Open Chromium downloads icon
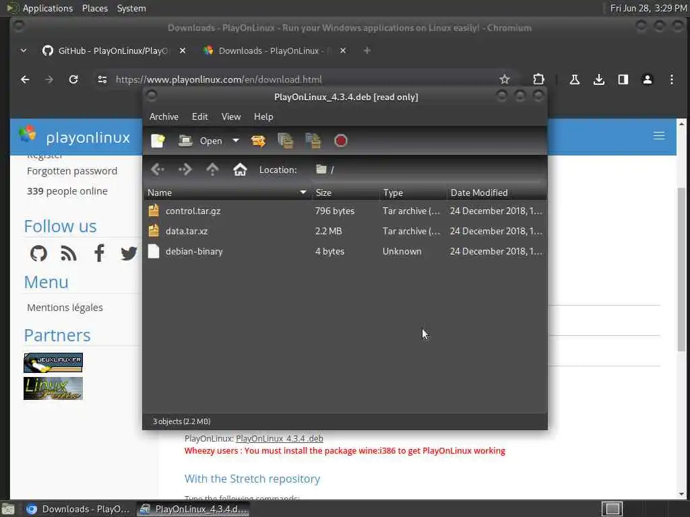The height and width of the screenshot is (517, 690). pyautogui.click(x=598, y=79)
